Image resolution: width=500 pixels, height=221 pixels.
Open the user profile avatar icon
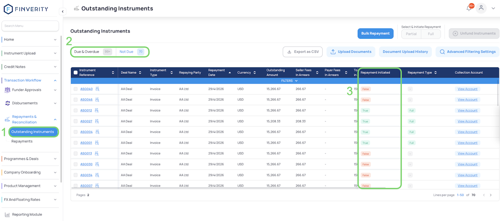pos(481,8)
